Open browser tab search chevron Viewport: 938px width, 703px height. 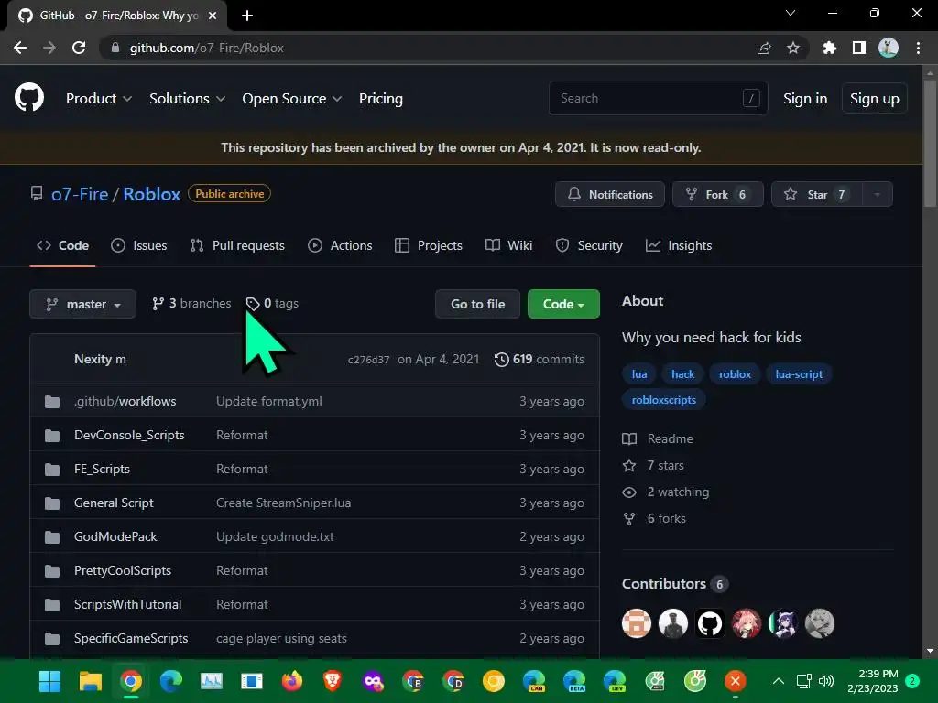coord(791,13)
